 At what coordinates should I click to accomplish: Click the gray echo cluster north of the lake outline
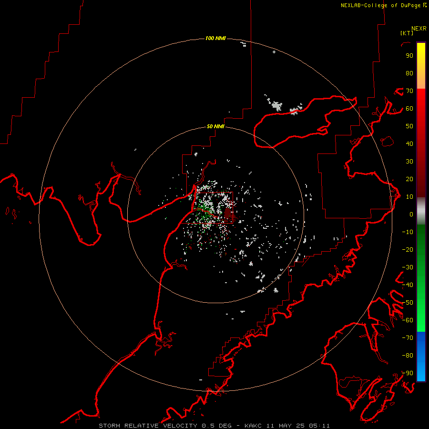coord(277,105)
